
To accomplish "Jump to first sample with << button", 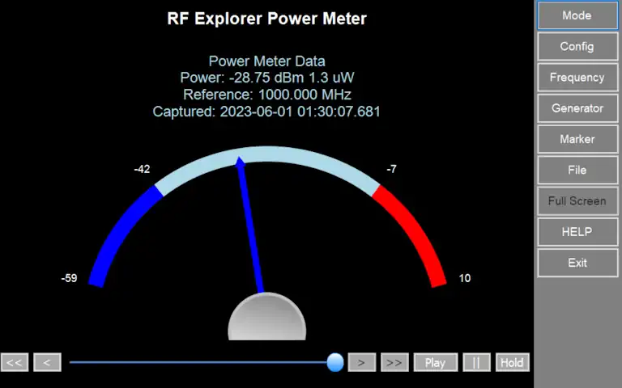I will 15,362.
